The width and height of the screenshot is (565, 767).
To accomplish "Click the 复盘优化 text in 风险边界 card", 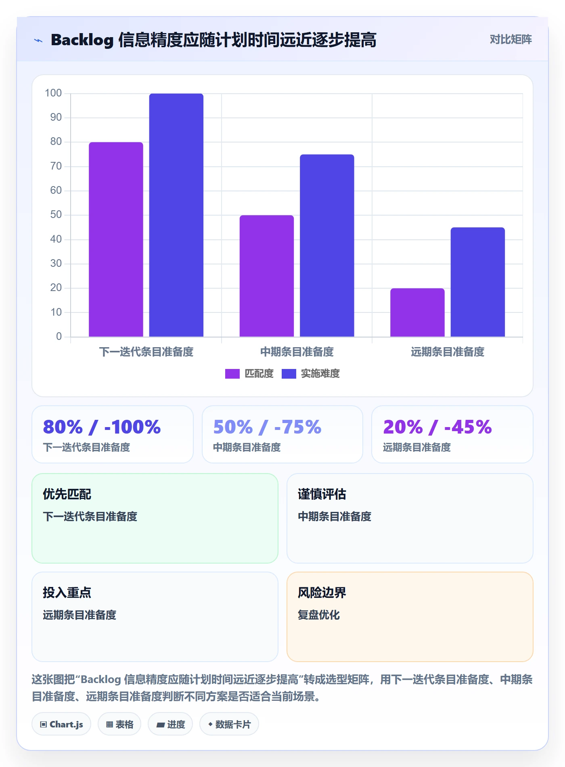I will coord(319,615).
